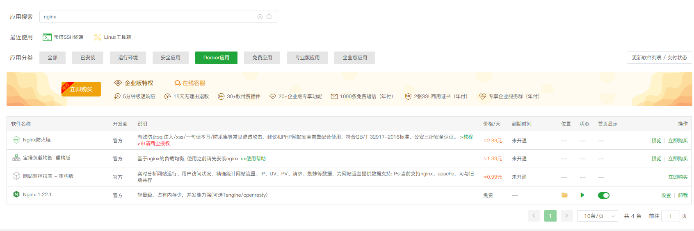Click the 价格/天 column header
Screen dimensions: 694x231
(x=492, y=124)
